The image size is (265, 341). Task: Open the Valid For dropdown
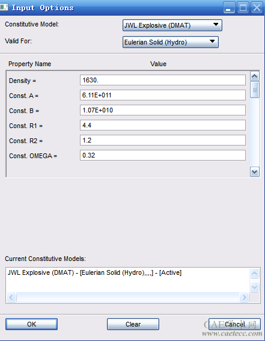click(171, 42)
